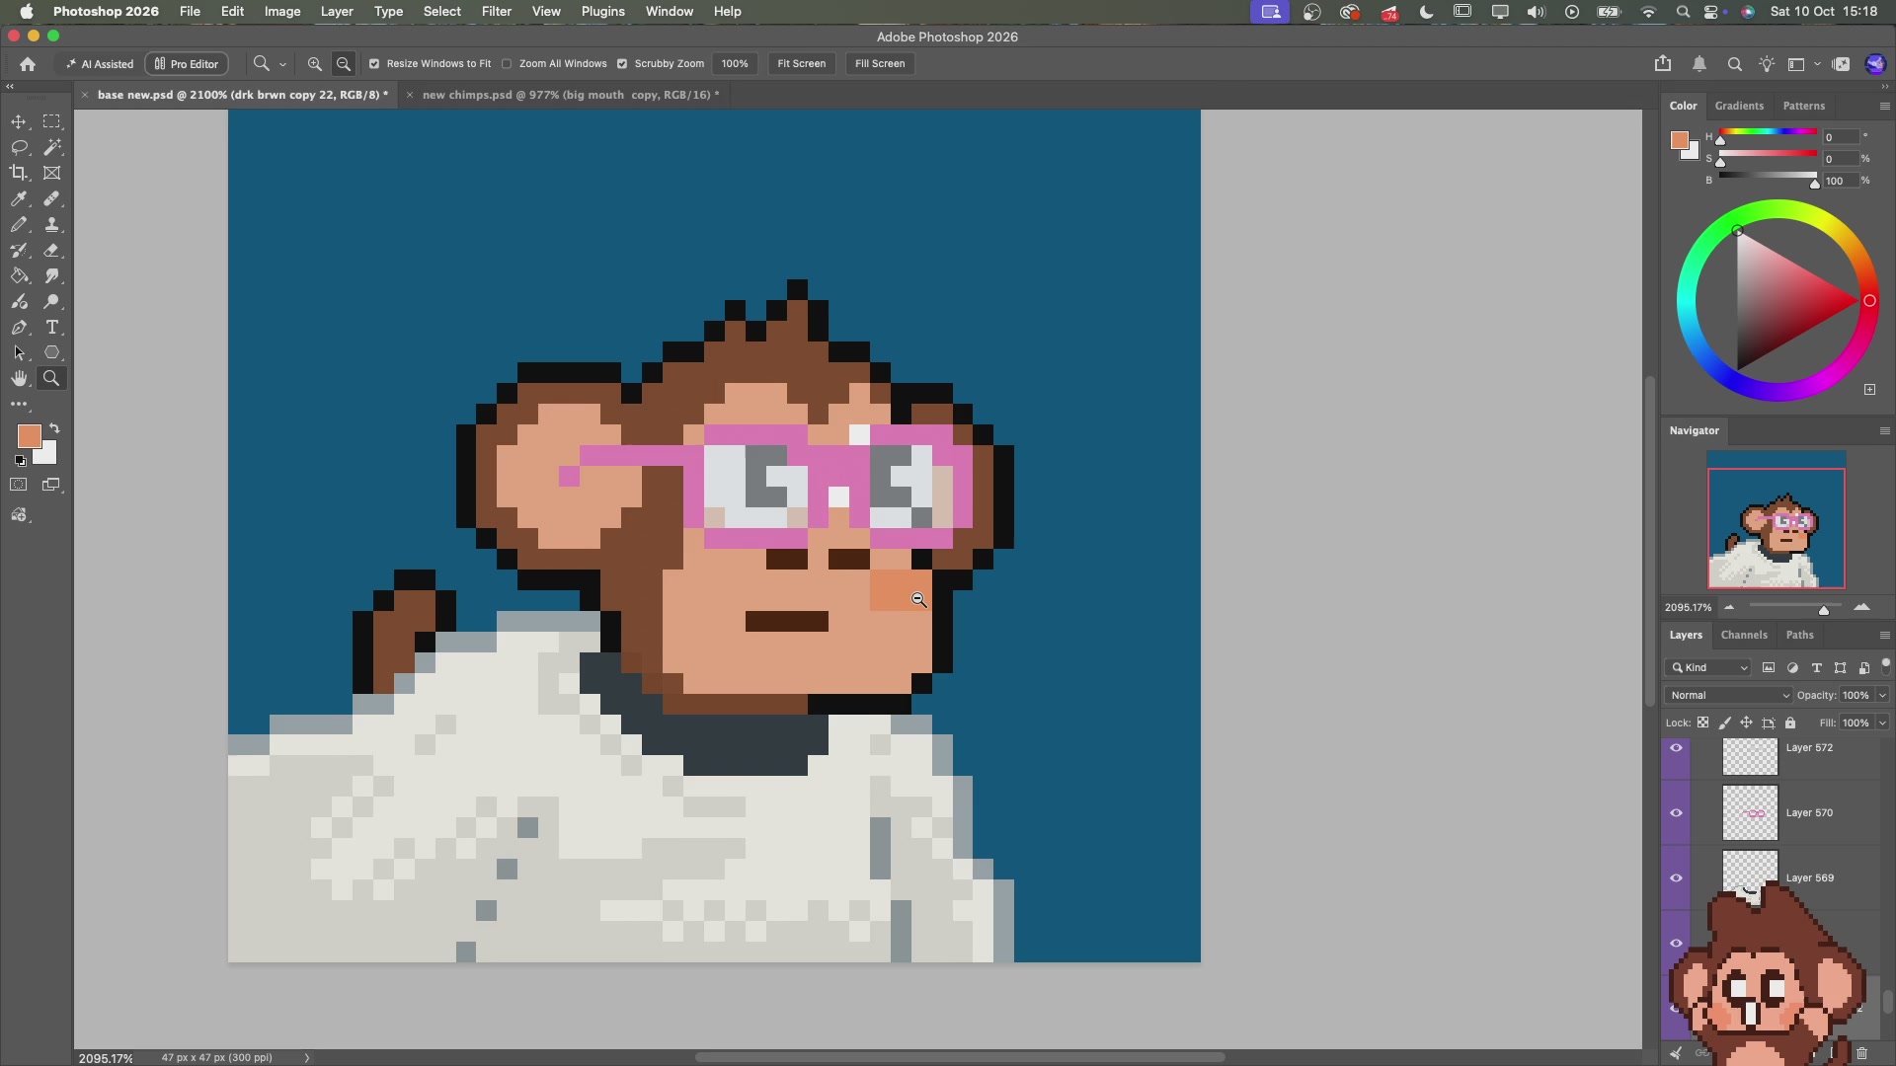Select the Magic Wand tool
The width and height of the screenshot is (1896, 1066).
tap(51, 147)
